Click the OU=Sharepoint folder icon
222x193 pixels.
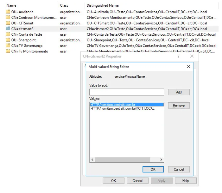8,40
